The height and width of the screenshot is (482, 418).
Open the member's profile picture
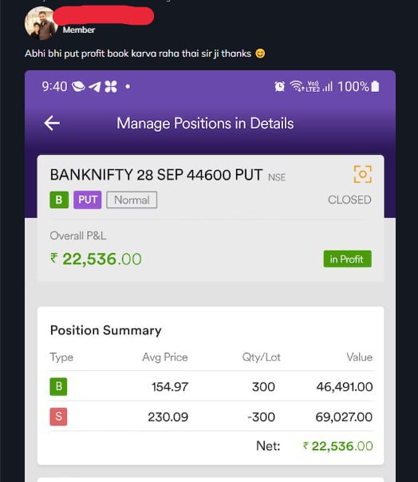pyautogui.click(x=41, y=24)
